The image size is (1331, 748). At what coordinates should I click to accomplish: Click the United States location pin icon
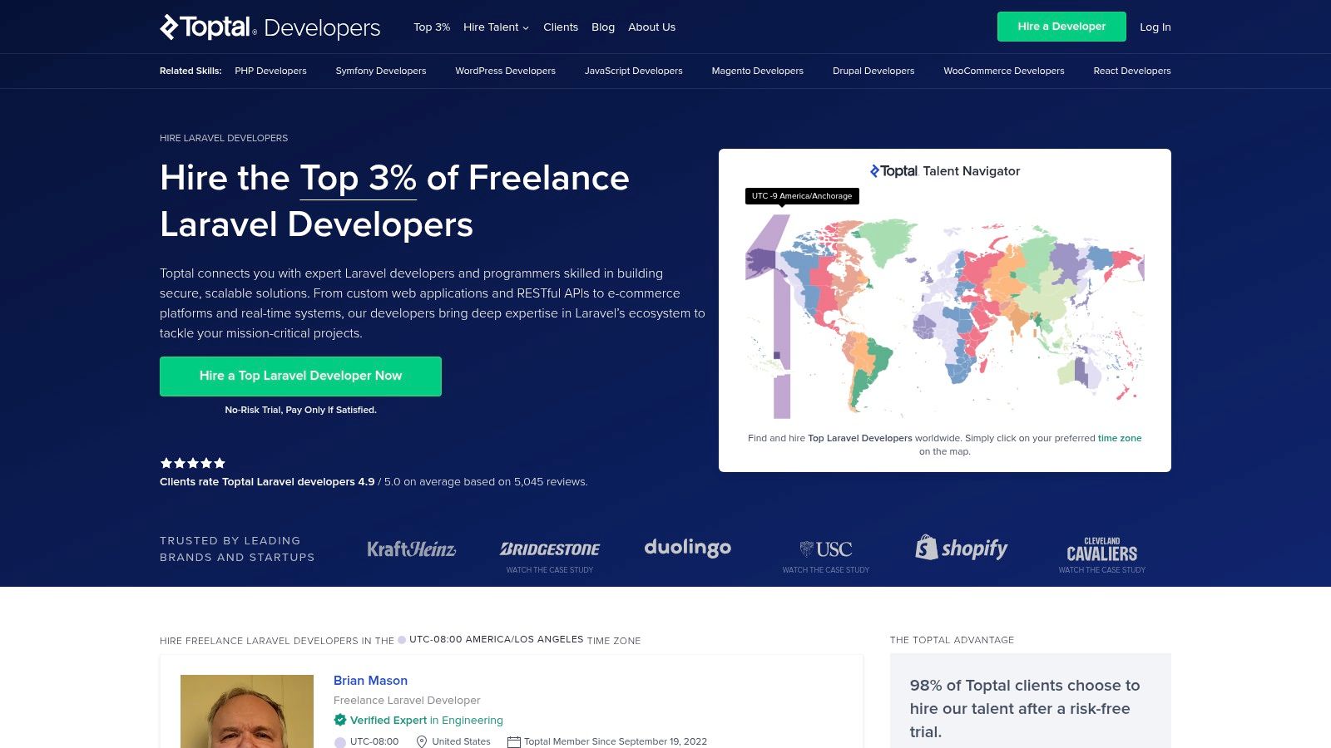pos(422,741)
